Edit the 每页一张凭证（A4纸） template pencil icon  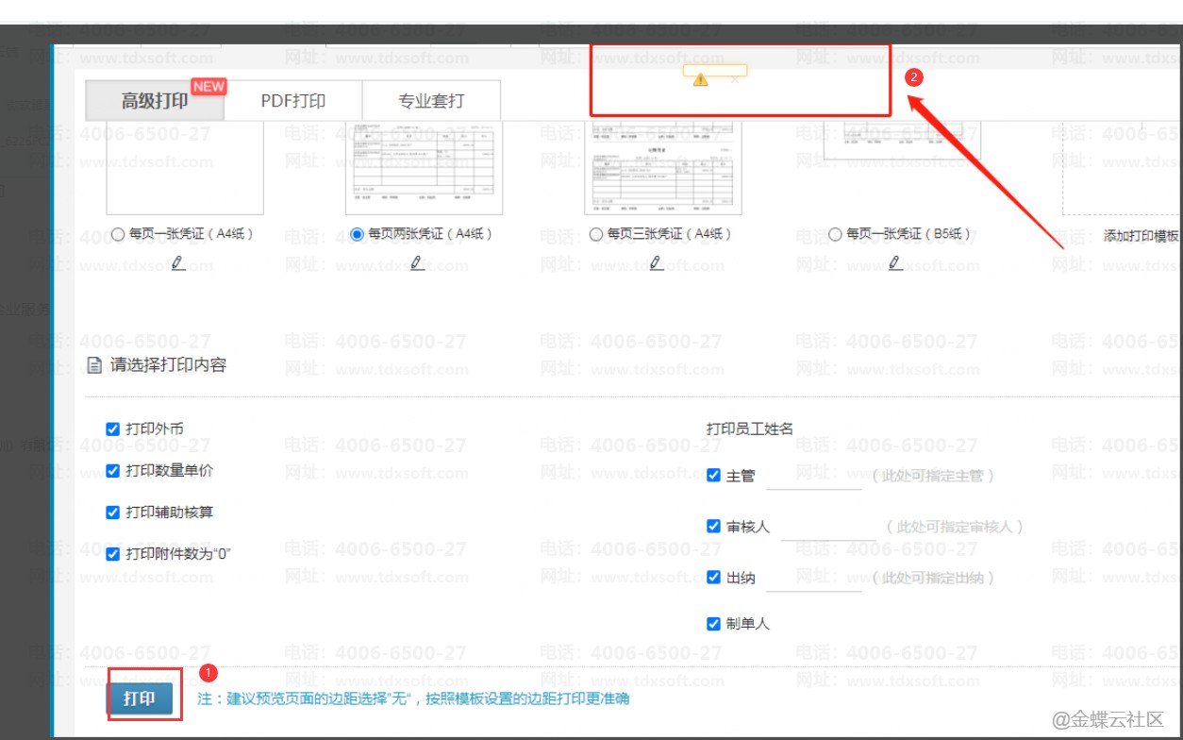tap(178, 264)
